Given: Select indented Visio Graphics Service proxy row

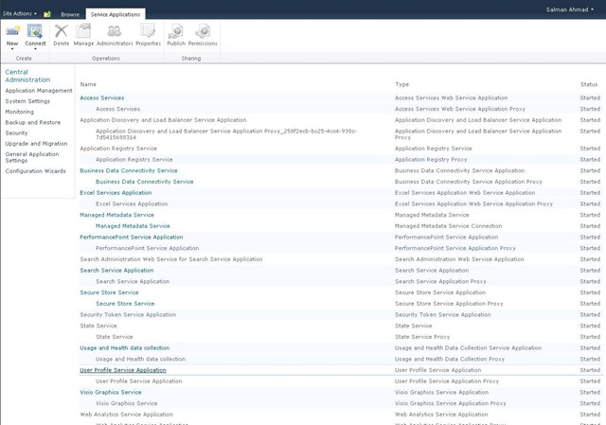Looking at the screenshot, I should click(341, 403).
